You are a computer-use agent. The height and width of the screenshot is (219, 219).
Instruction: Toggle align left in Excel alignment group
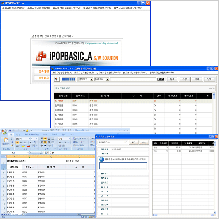[42, 142]
